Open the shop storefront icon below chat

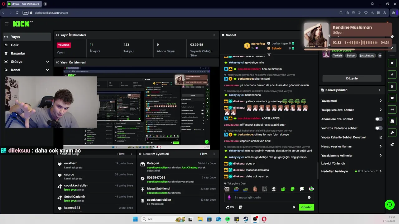coord(240,207)
